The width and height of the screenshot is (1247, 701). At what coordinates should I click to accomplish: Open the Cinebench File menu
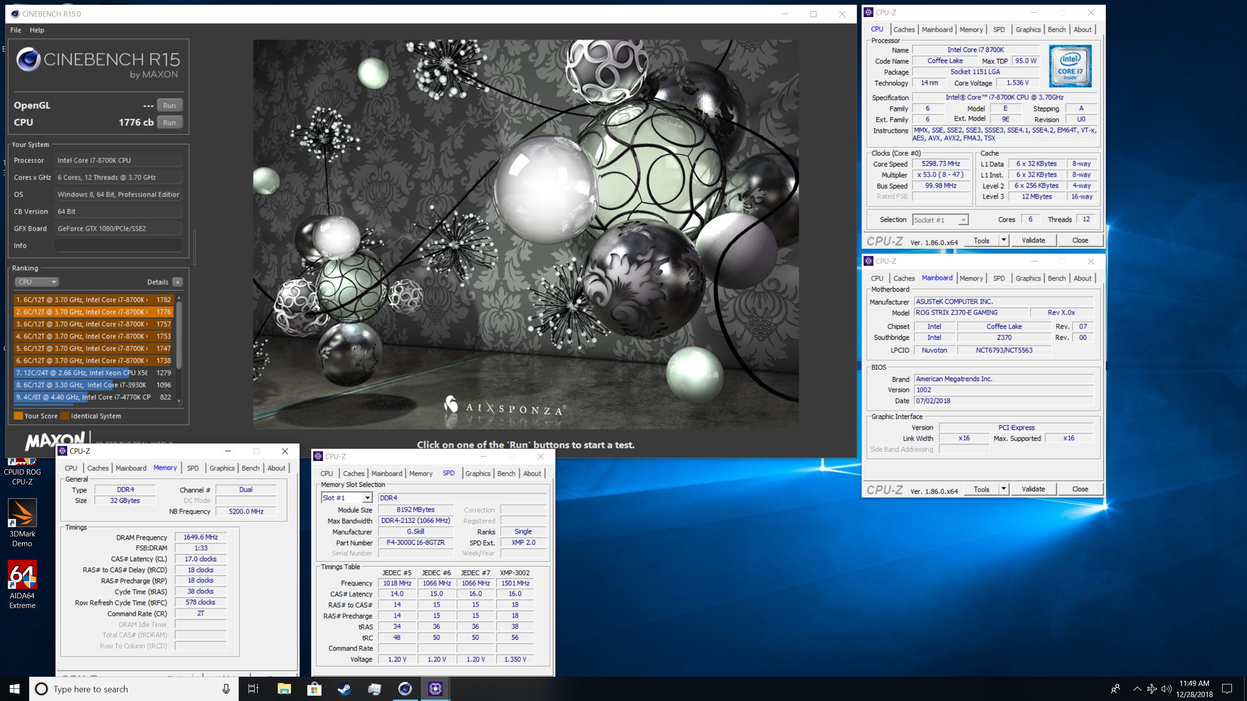coord(16,30)
